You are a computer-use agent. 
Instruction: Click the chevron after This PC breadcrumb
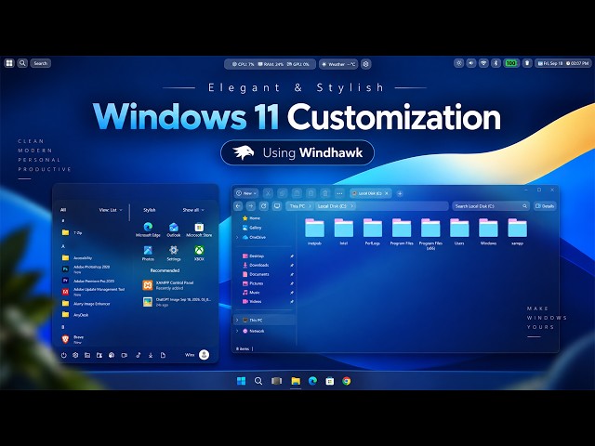tap(310, 206)
